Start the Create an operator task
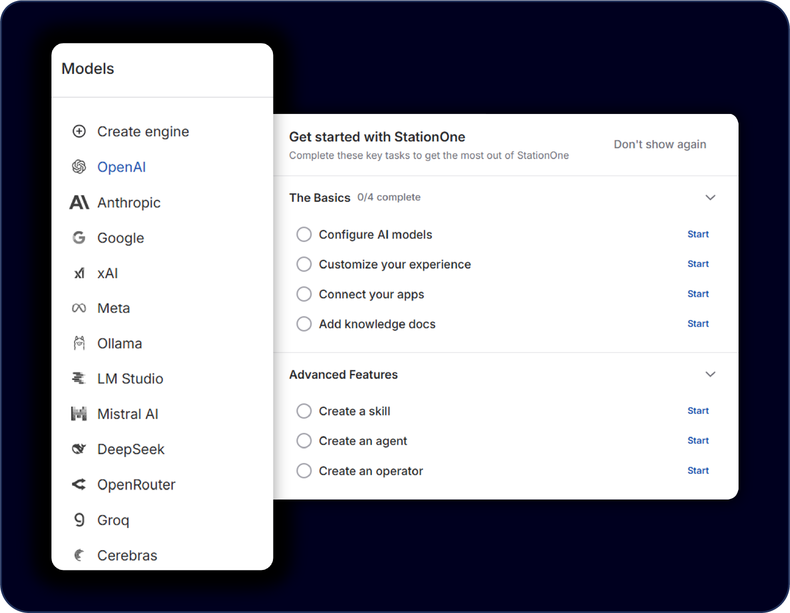Viewport: 790px width, 613px height. (698, 471)
